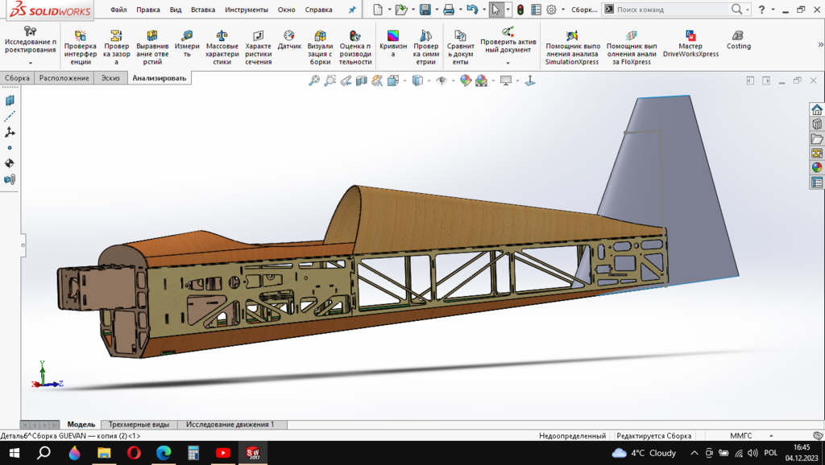825x465 pixels.
Task: Toggle the rebuild traffic light icon
Action: click(x=520, y=10)
